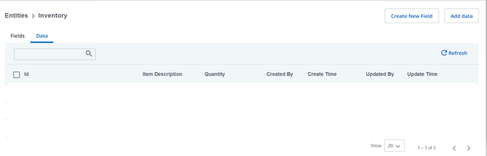Click the Updated By column header
Screen dimensions: 487x156
tap(380, 74)
